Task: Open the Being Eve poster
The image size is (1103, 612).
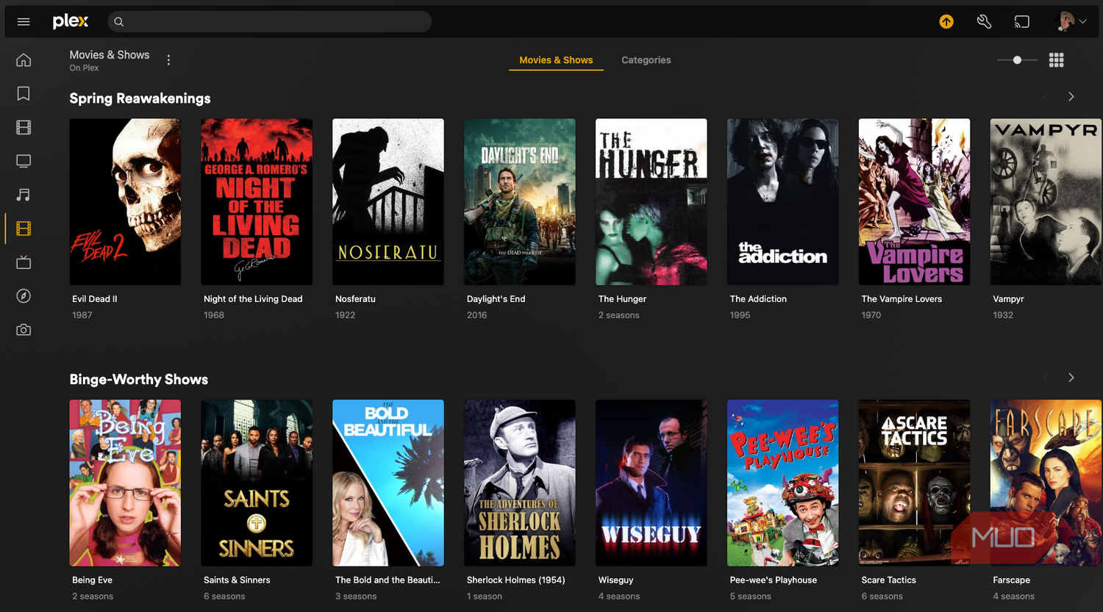Action: (125, 483)
